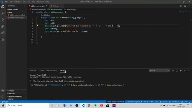
Task: Show hidden system tray icons chevron
Action: click(161, 105)
